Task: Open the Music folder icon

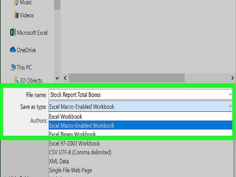Action: pos(16,3)
